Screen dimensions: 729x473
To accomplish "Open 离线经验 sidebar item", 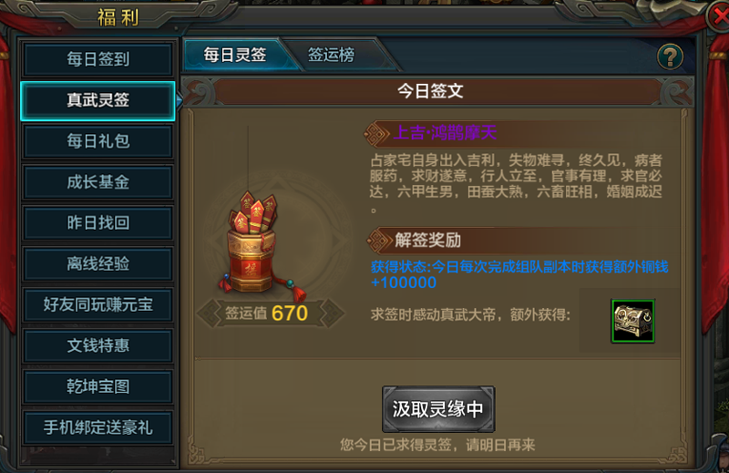I will tap(98, 263).
